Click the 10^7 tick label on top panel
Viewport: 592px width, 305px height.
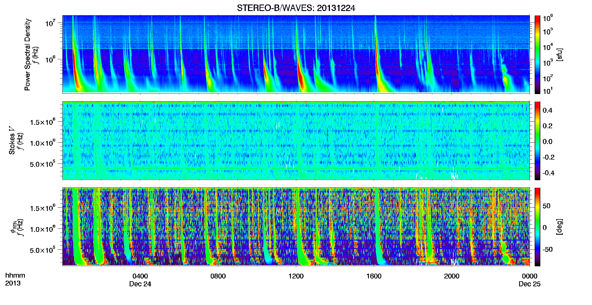50,23
